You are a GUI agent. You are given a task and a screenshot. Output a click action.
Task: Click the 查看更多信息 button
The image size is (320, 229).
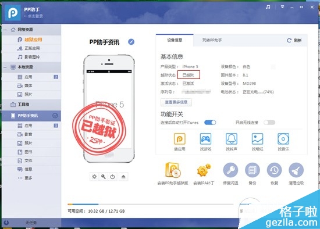click(x=176, y=102)
